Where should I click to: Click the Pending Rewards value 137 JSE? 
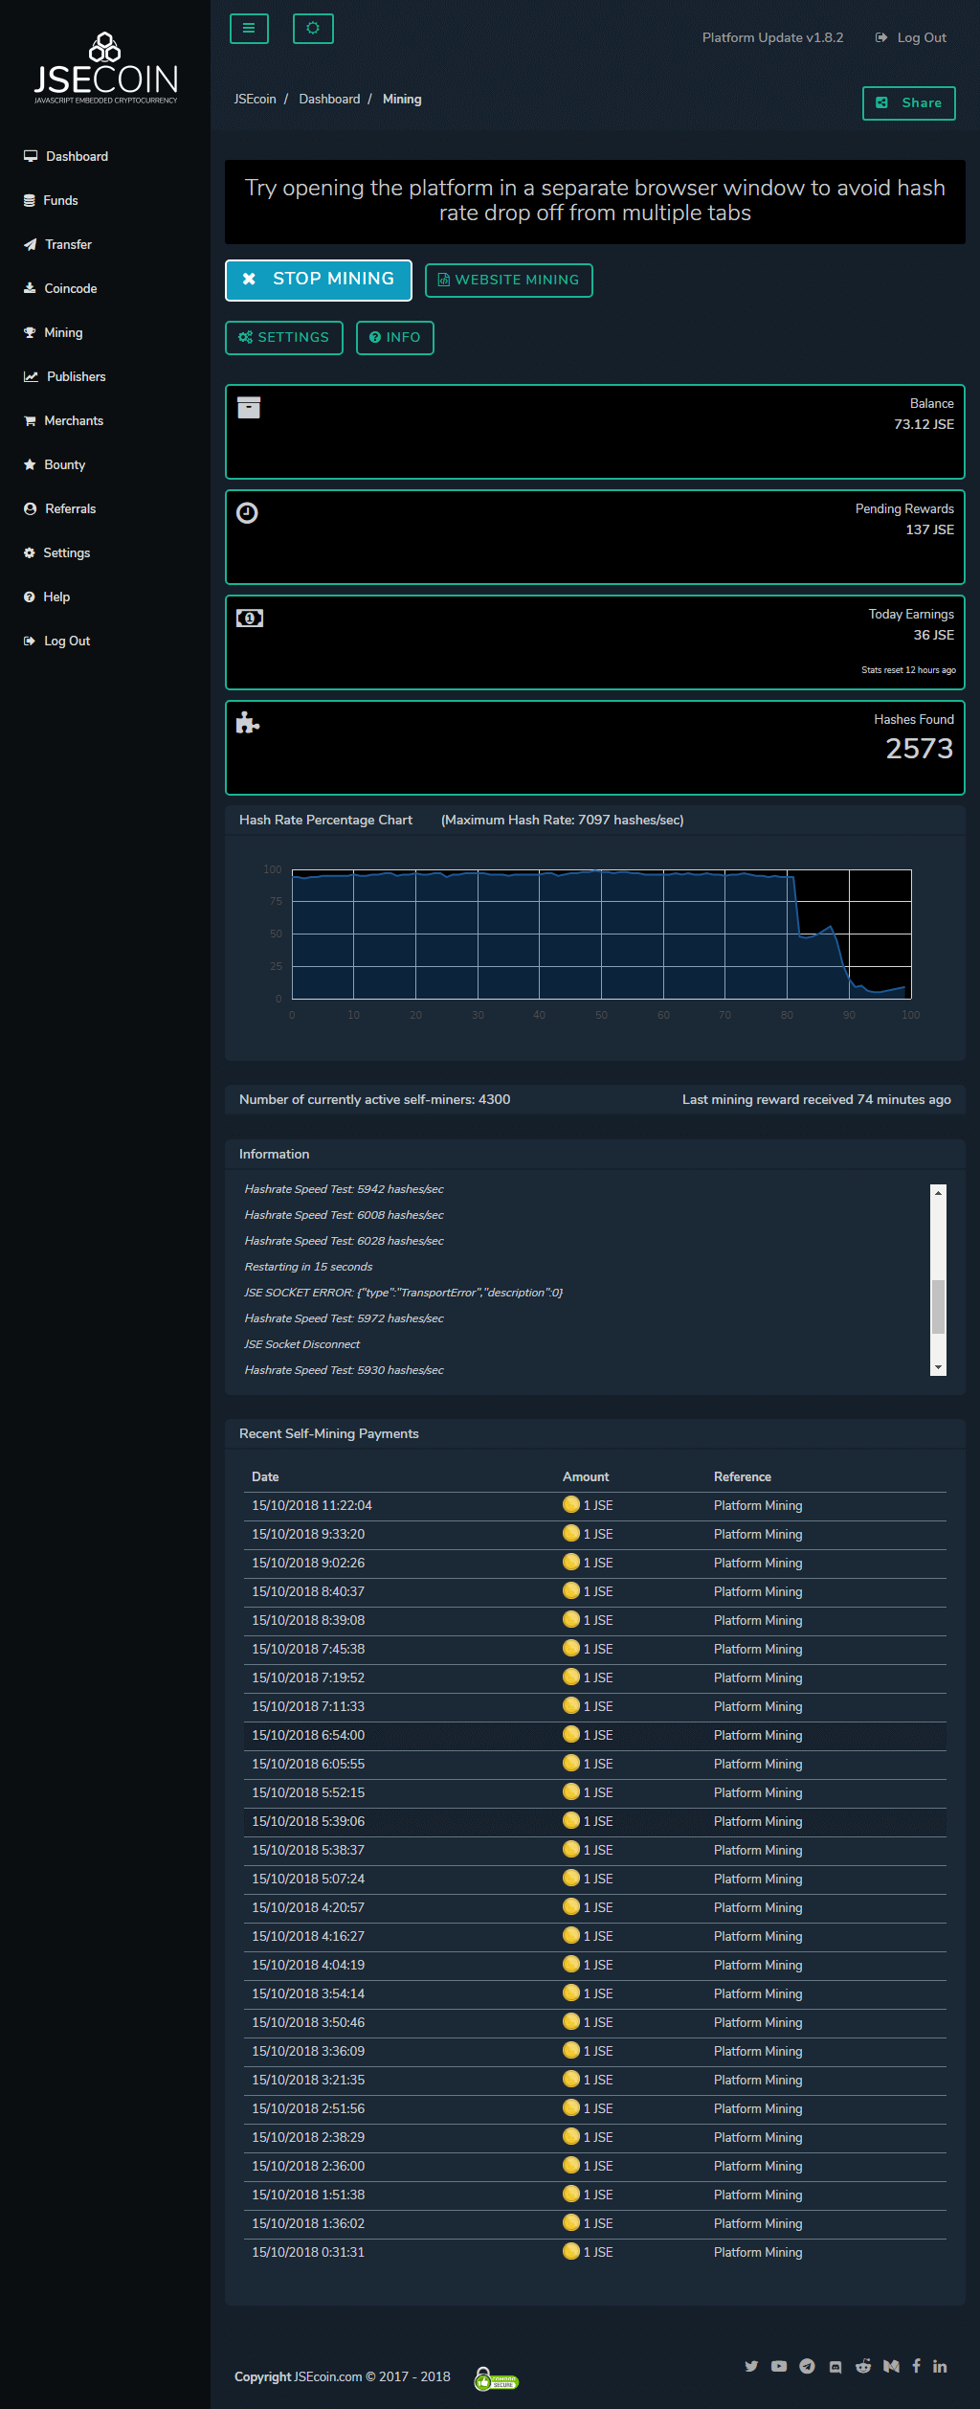click(x=929, y=529)
